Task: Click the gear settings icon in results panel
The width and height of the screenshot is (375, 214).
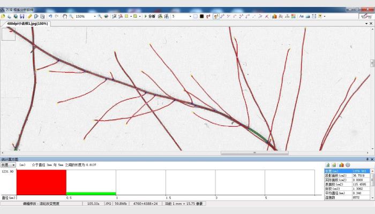Action: click(348, 165)
